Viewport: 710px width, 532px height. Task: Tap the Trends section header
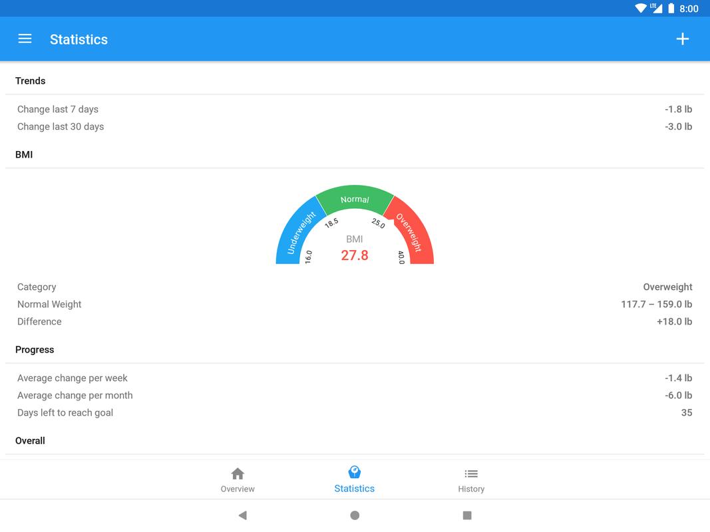31,80
